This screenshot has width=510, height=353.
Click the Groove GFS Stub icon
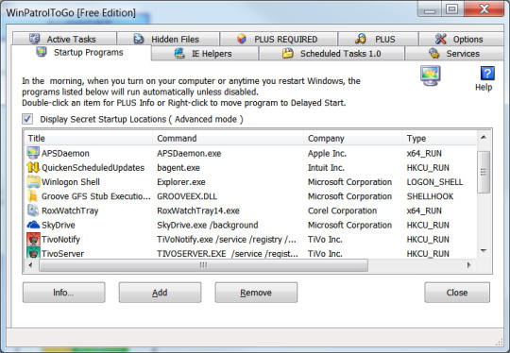pos(33,196)
